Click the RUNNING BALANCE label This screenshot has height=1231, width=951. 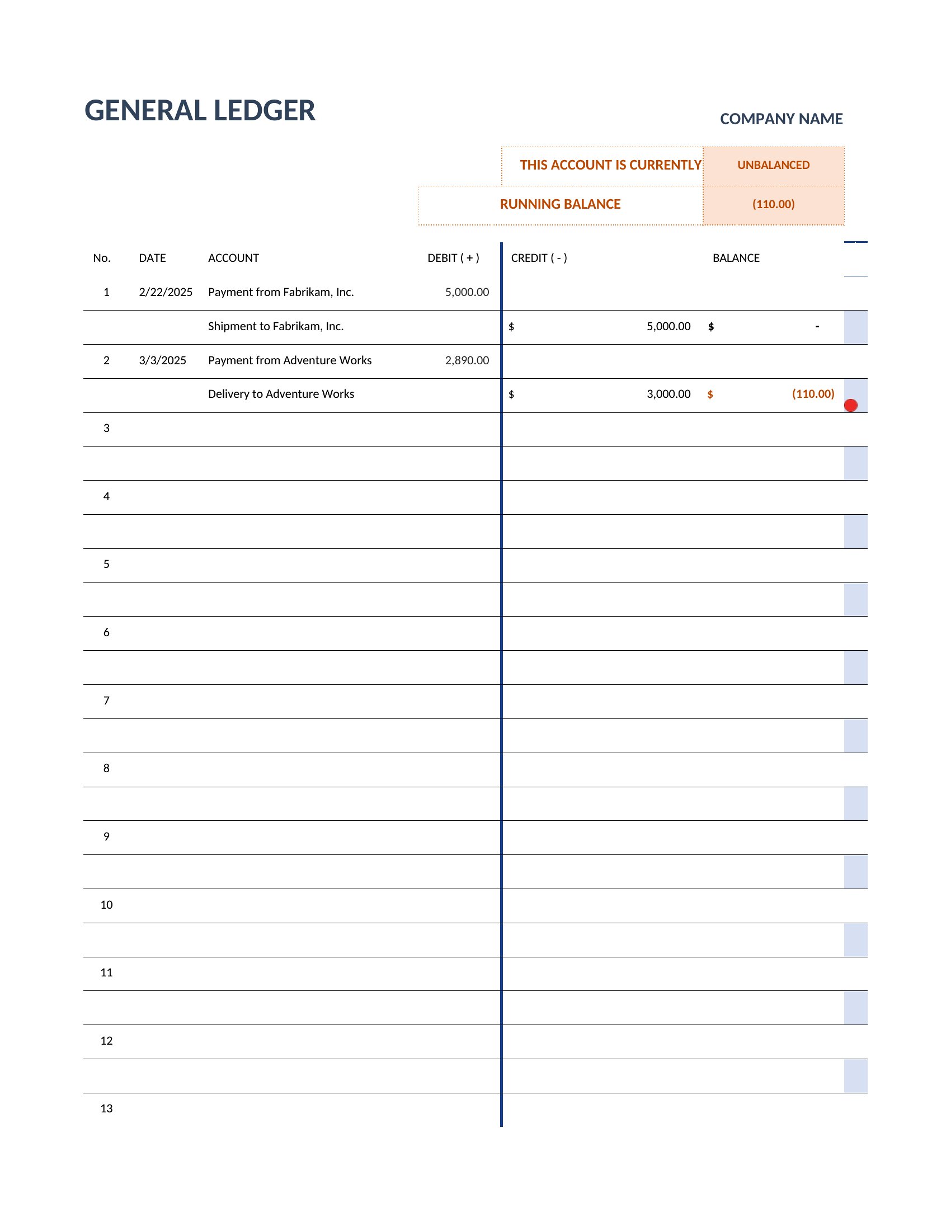[560, 204]
